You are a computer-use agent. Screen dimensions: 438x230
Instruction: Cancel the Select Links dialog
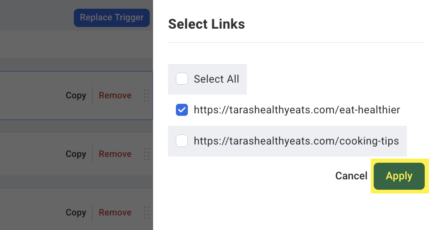[x=351, y=176]
